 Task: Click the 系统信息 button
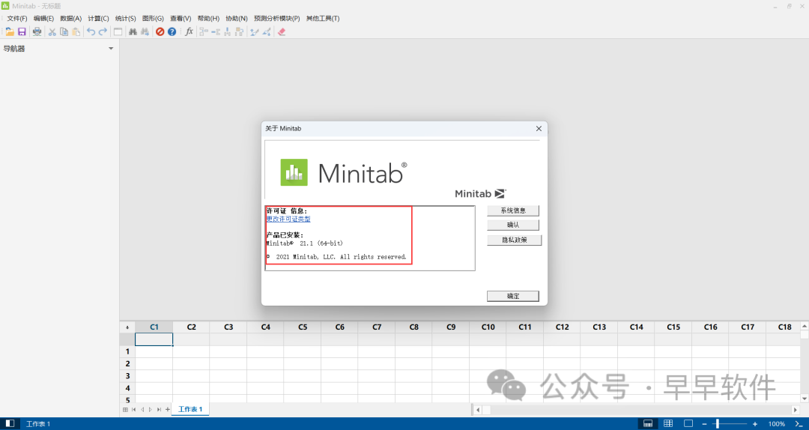[513, 211]
